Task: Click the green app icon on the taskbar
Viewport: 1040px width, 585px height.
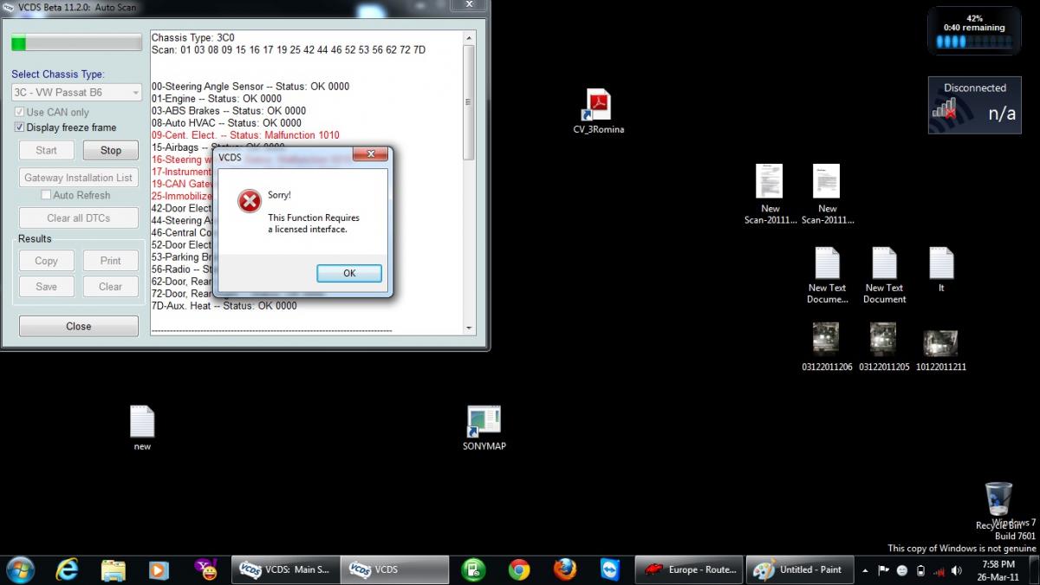Action: click(473, 569)
